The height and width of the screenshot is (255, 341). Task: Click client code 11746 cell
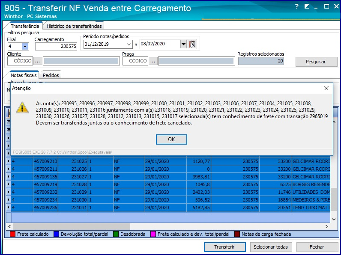point(275,192)
